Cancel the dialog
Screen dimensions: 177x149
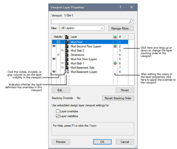(125, 142)
